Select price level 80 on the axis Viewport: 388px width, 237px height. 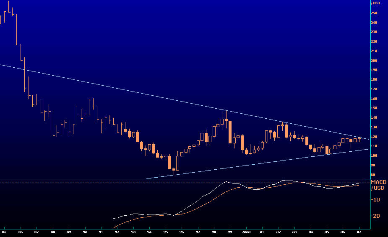coord(373,175)
